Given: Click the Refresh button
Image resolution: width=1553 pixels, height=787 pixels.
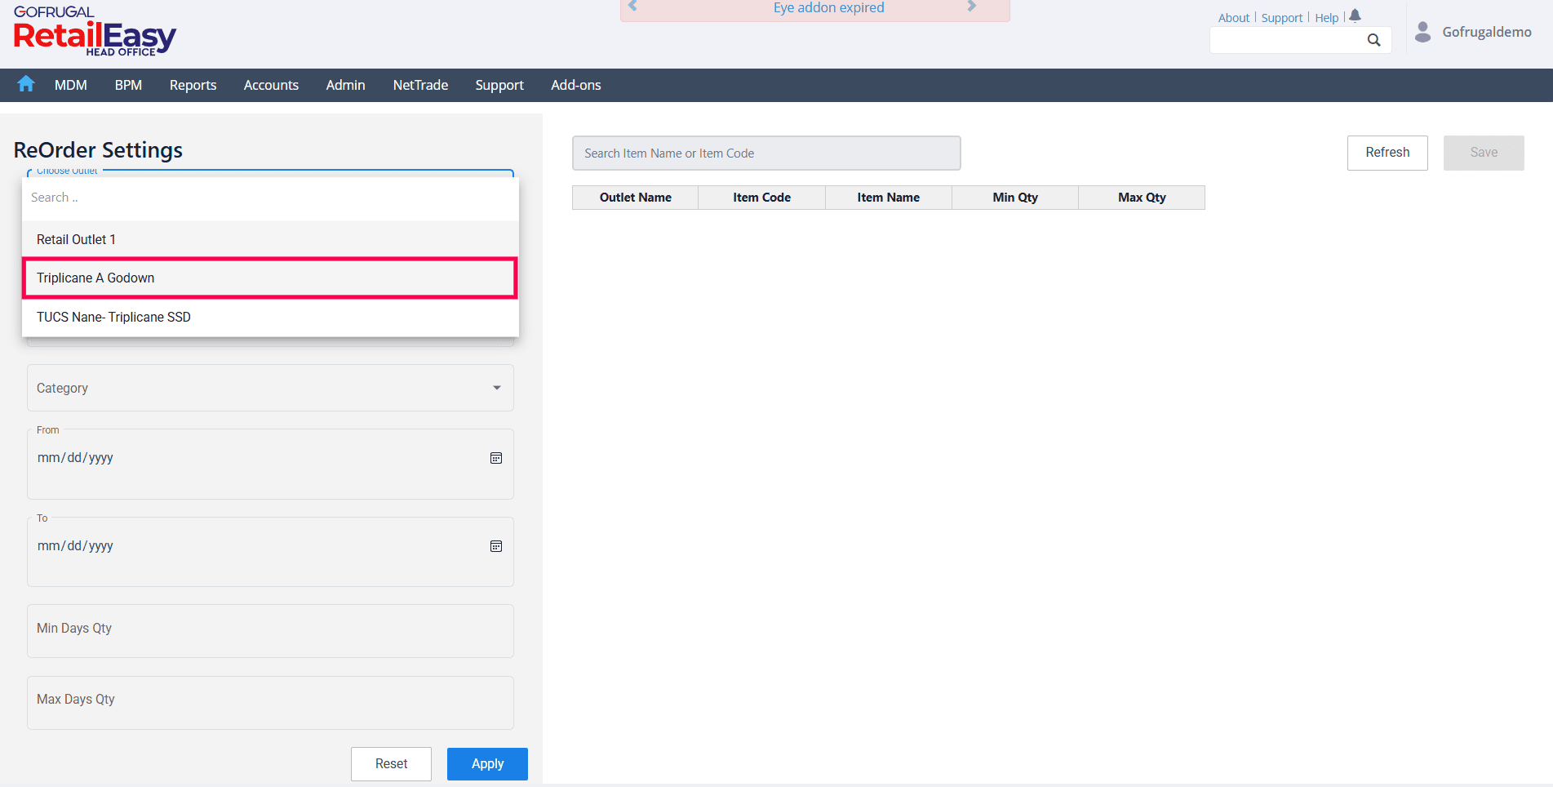Looking at the screenshot, I should (x=1387, y=153).
